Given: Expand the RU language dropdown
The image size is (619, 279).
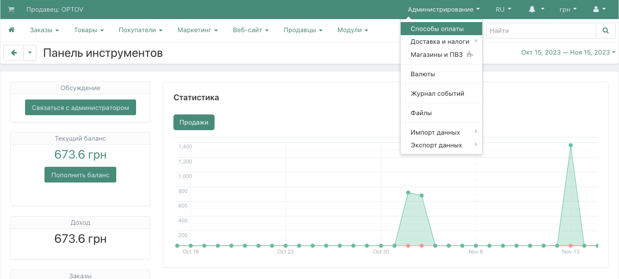Looking at the screenshot, I should pos(503,9).
